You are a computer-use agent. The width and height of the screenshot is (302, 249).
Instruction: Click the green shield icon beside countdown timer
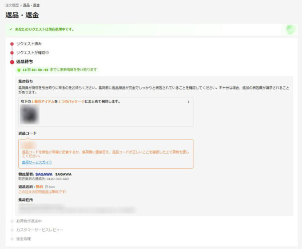tap(19, 70)
